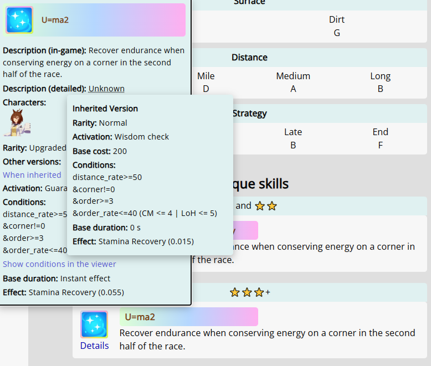Click the 'Long' distance label

(x=381, y=76)
